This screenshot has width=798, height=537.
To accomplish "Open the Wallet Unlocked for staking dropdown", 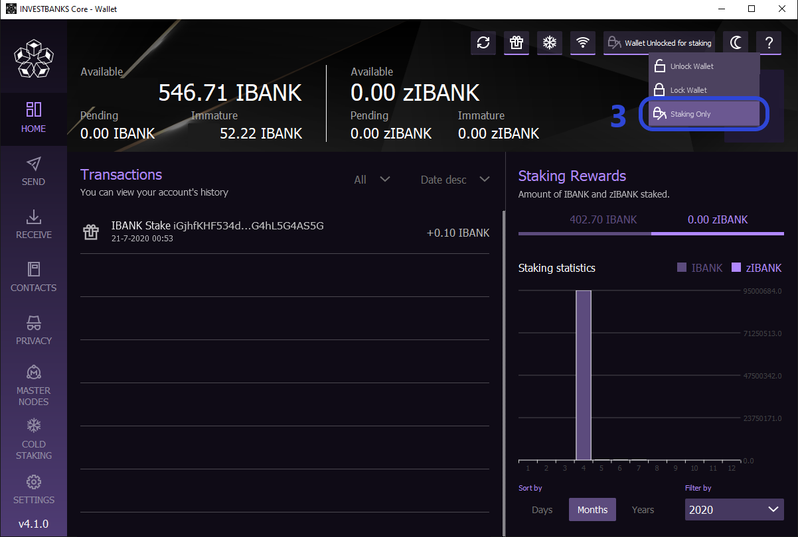I will coord(659,43).
